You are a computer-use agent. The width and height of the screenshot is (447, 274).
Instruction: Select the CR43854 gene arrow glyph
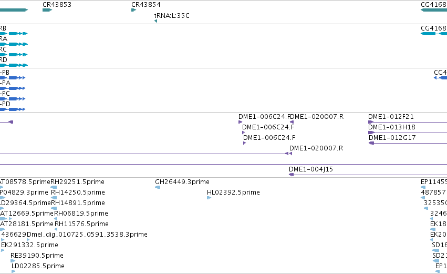pos(134,10)
